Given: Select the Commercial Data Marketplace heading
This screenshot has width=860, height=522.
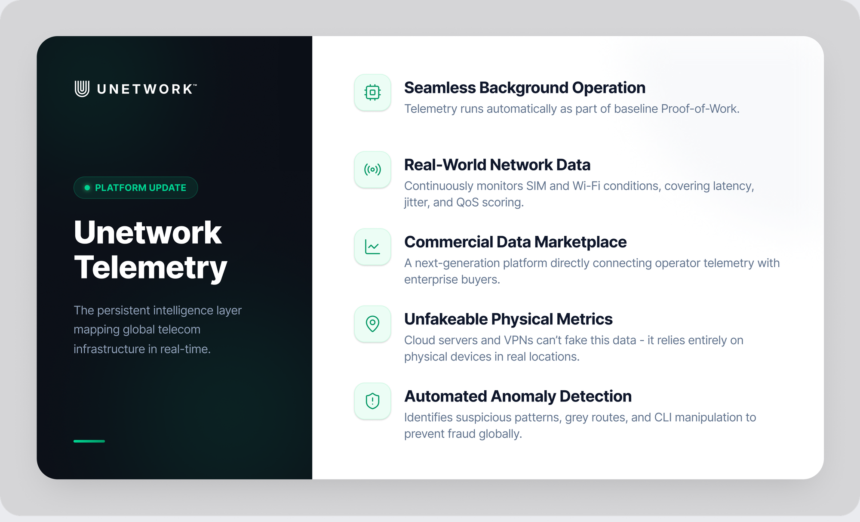Looking at the screenshot, I should 515,242.
